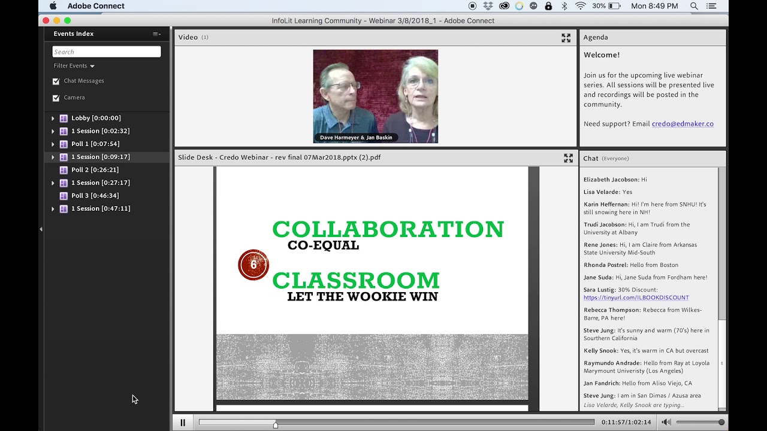Expand the 1 Session [0:27:17] event
Image resolution: width=767 pixels, height=431 pixels.
tap(53, 183)
